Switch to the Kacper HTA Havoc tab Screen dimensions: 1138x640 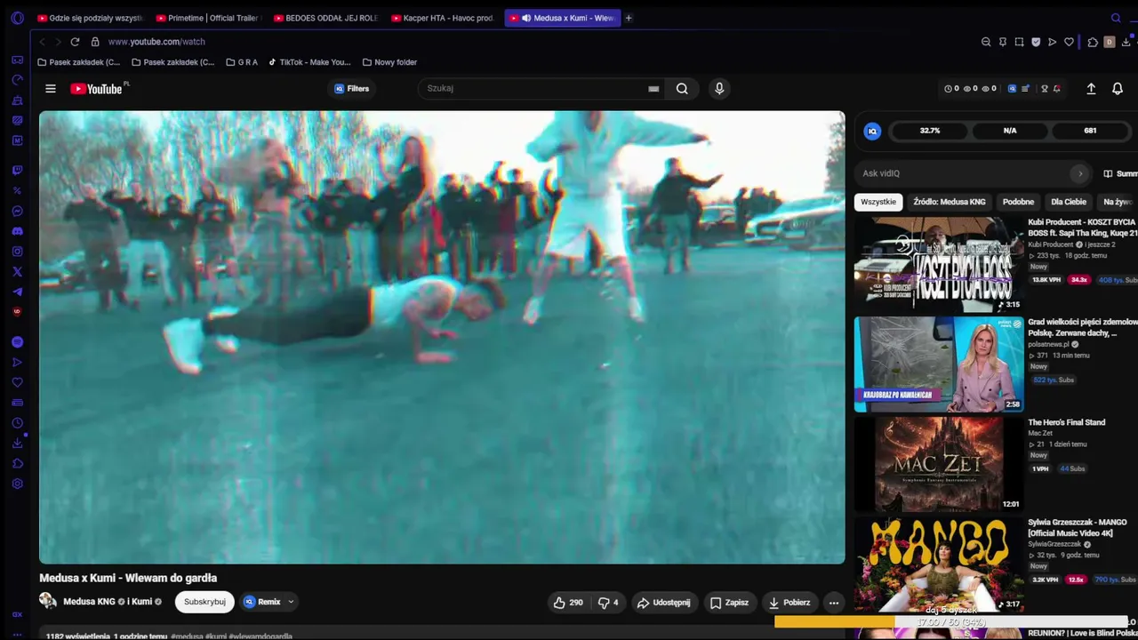[x=443, y=18]
